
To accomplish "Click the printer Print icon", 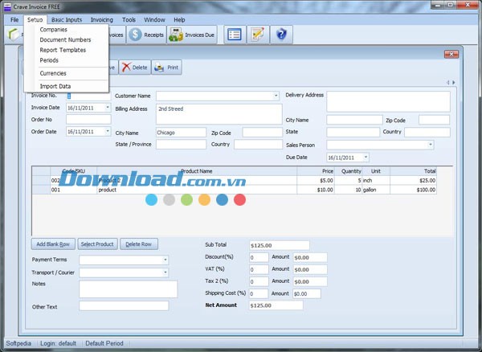I will tap(159, 68).
